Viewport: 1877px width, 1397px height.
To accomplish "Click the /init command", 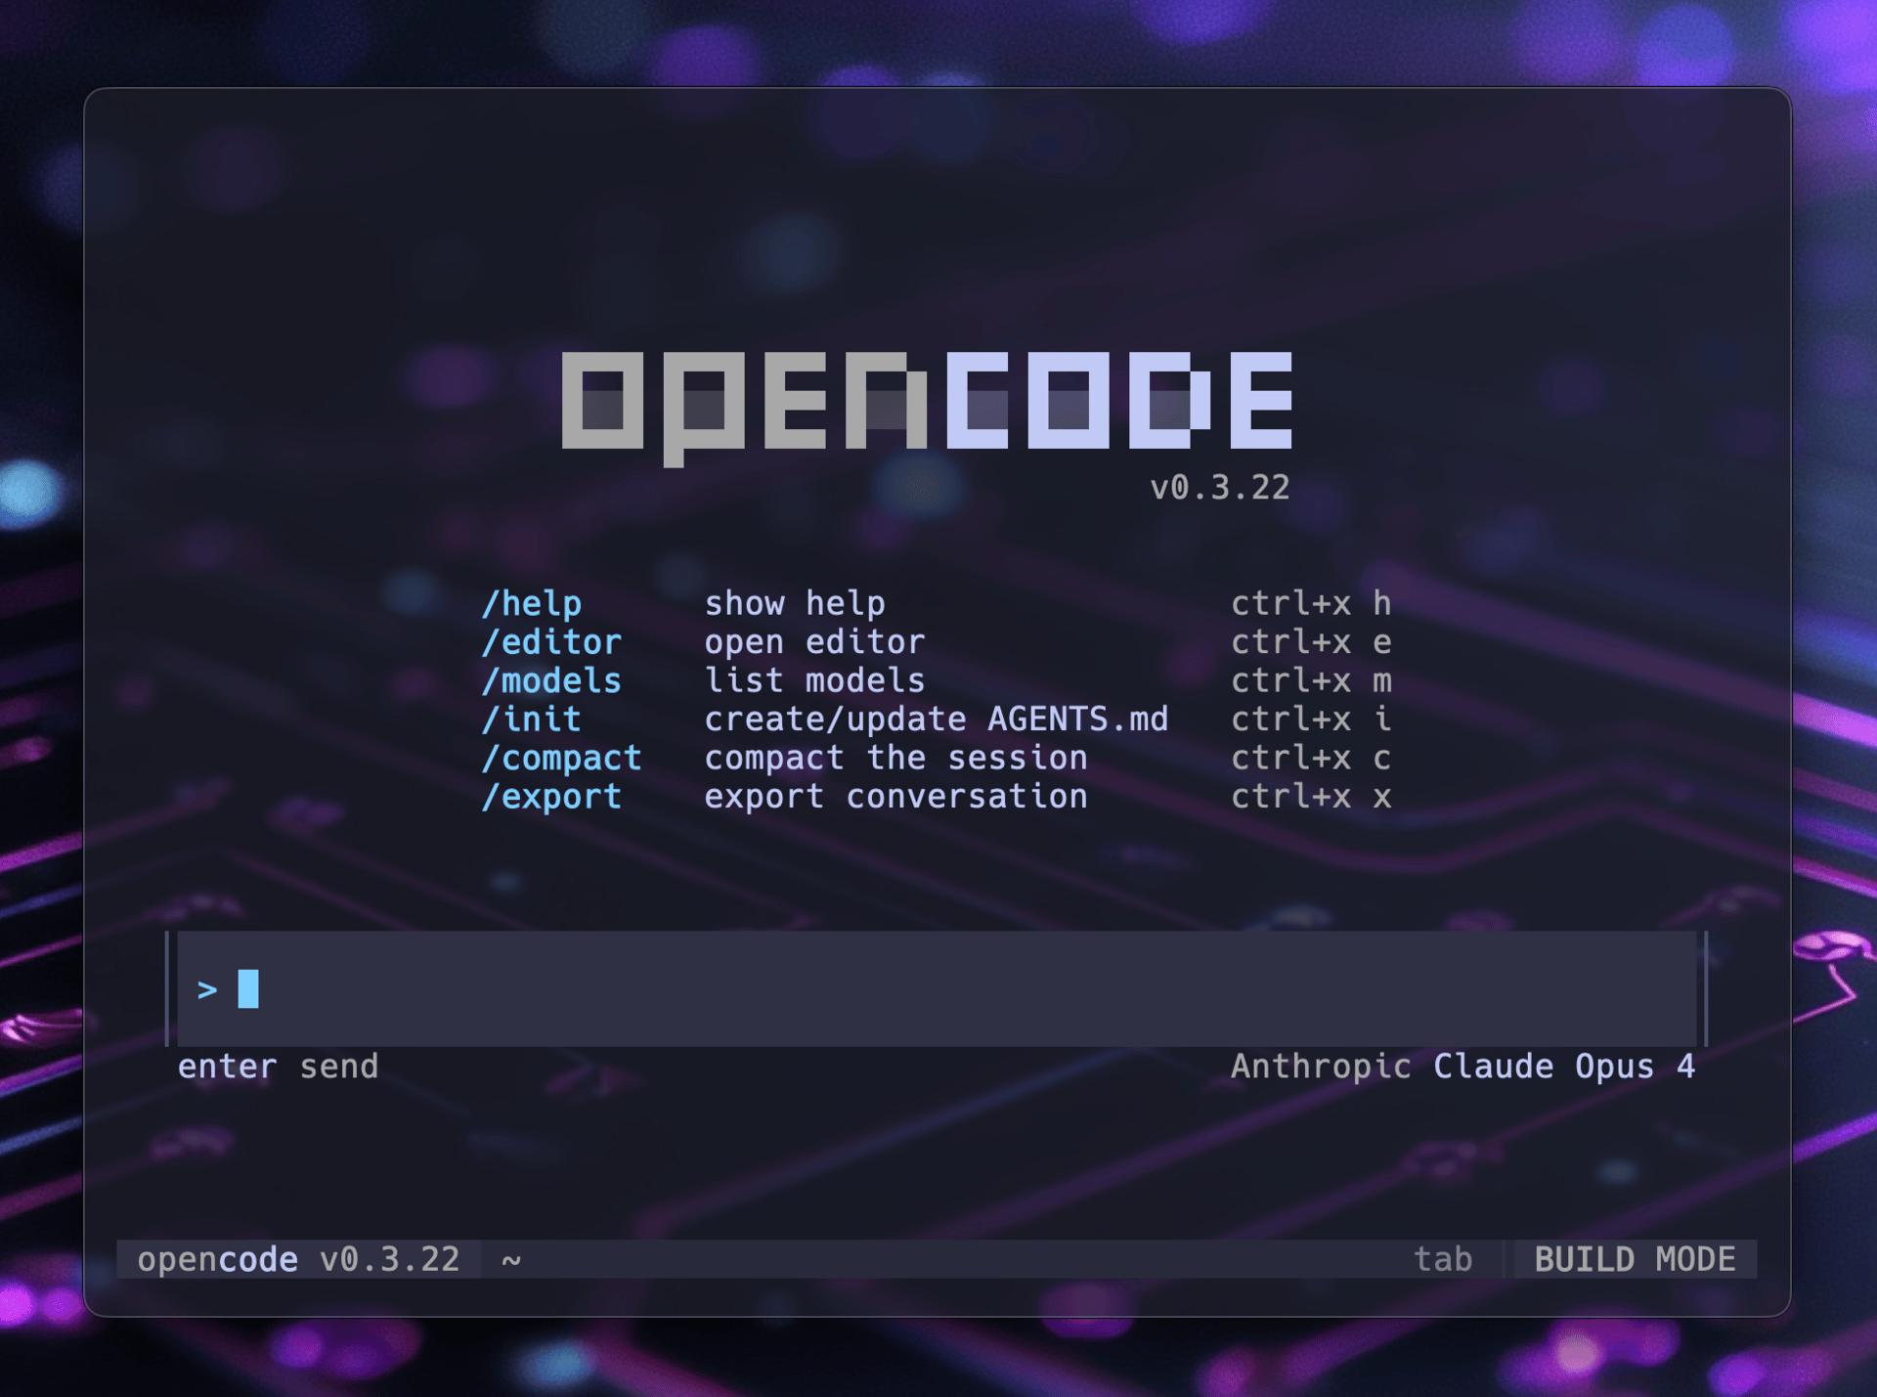I will [x=532, y=720].
